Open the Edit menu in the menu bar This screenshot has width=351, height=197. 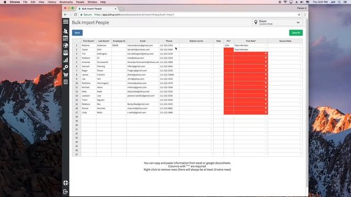pyautogui.click(x=33, y=2)
